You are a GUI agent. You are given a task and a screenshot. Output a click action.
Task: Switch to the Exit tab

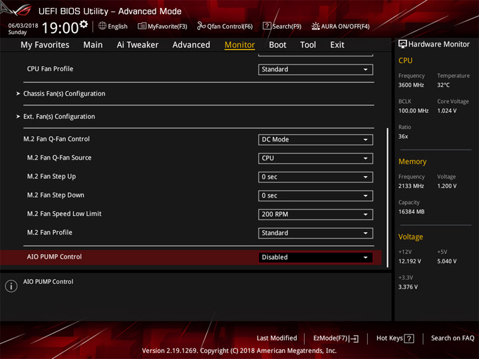click(x=337, y=45)
